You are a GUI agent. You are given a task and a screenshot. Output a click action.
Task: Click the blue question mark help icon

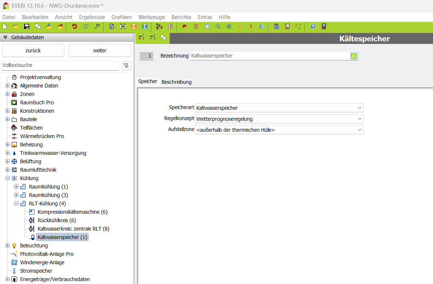point(313,26)
